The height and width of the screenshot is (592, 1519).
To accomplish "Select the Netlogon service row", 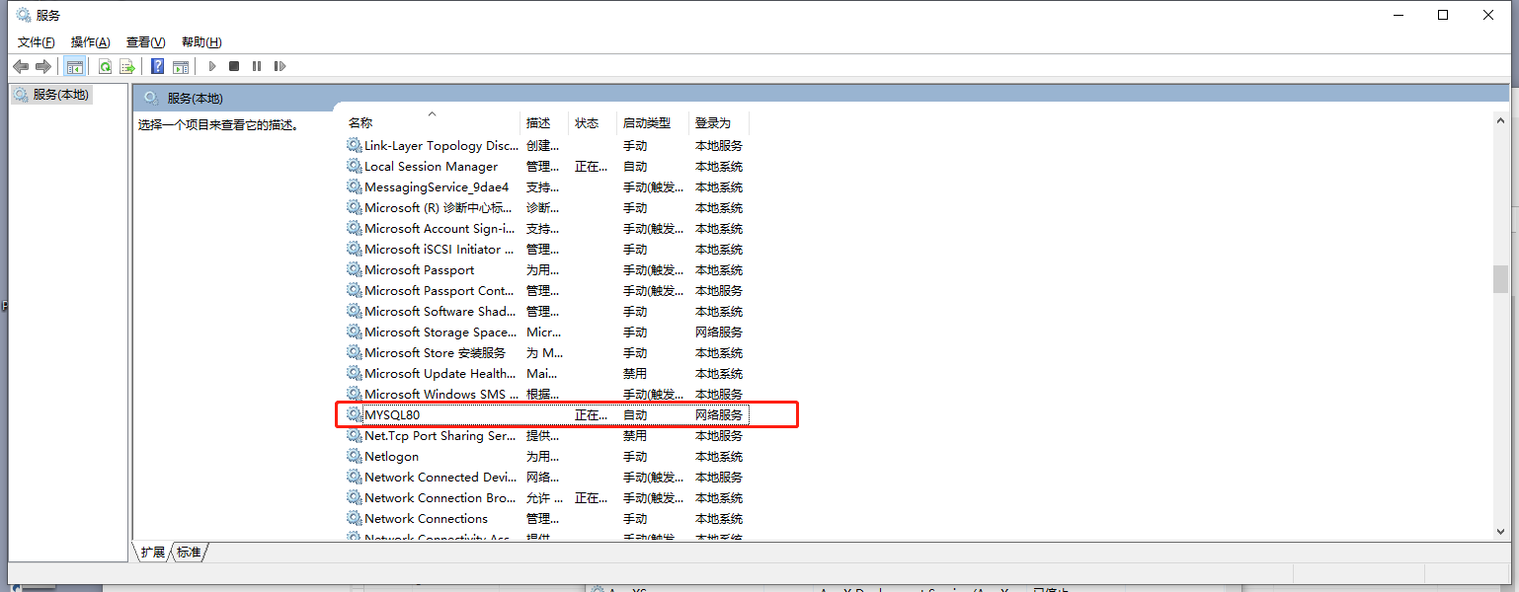I will click(x=392, y=456).
